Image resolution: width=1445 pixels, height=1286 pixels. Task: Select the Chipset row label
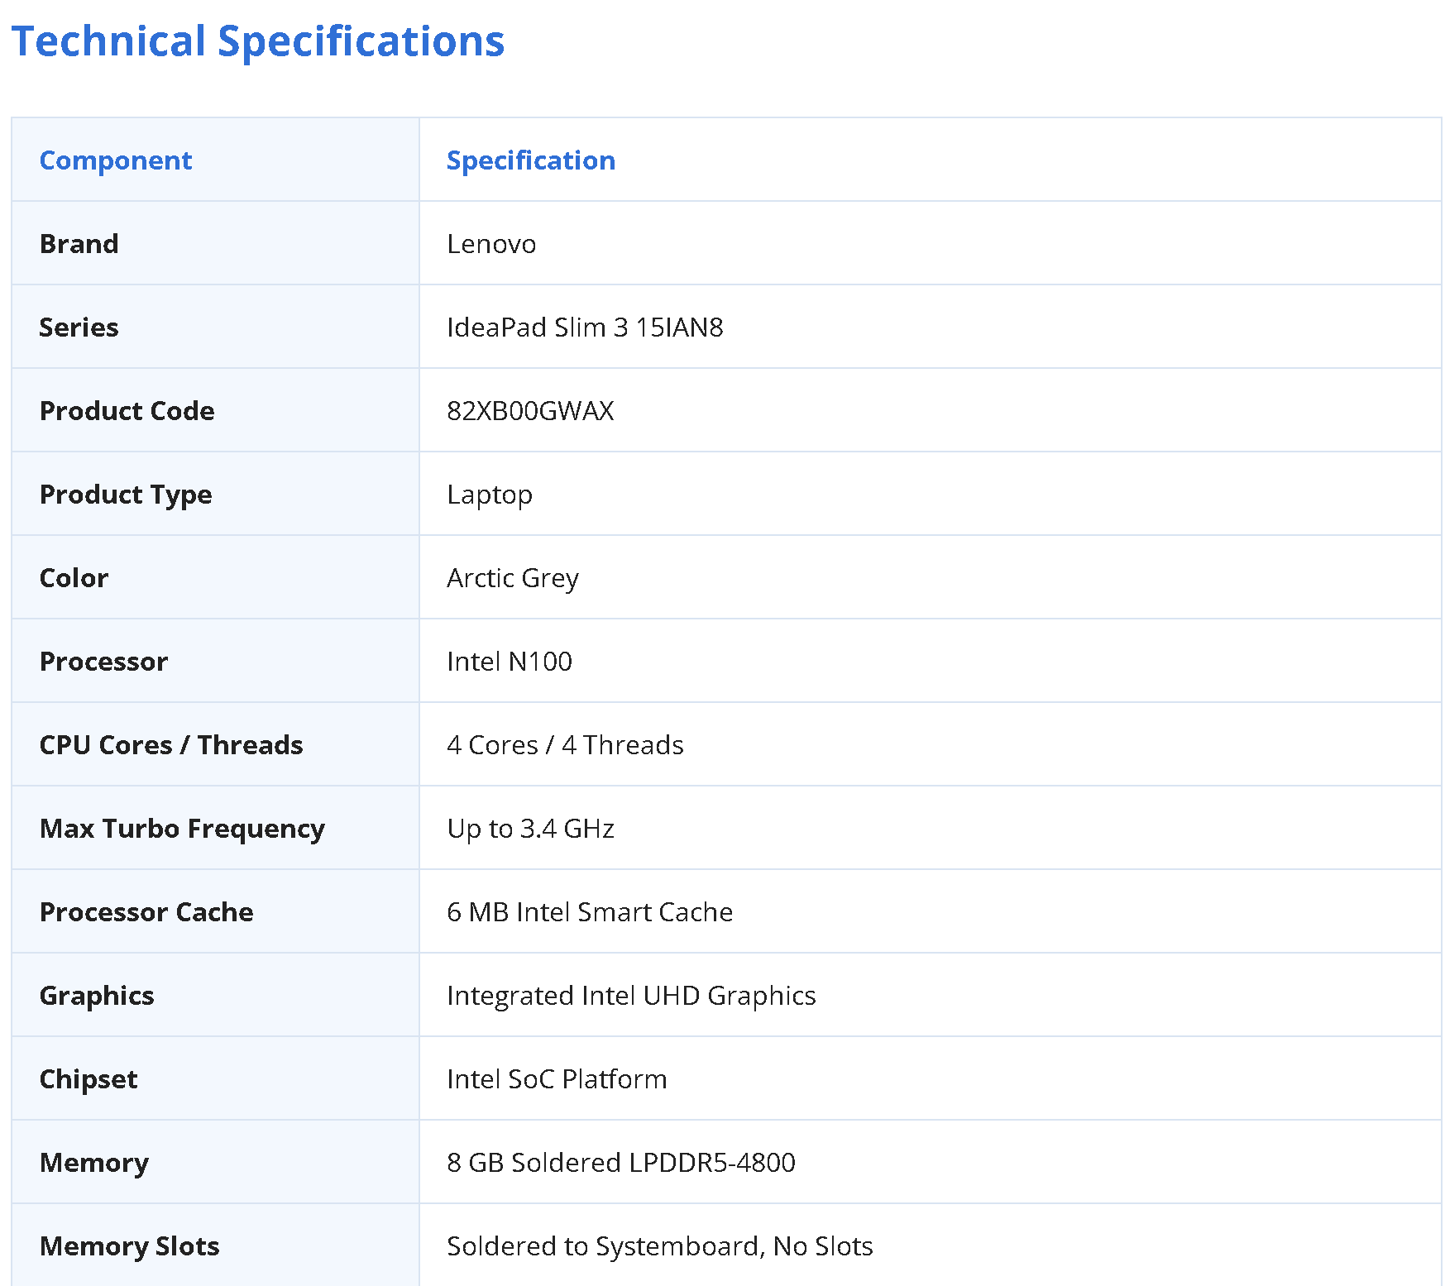pyautogui.click(x=89, y=1079)
